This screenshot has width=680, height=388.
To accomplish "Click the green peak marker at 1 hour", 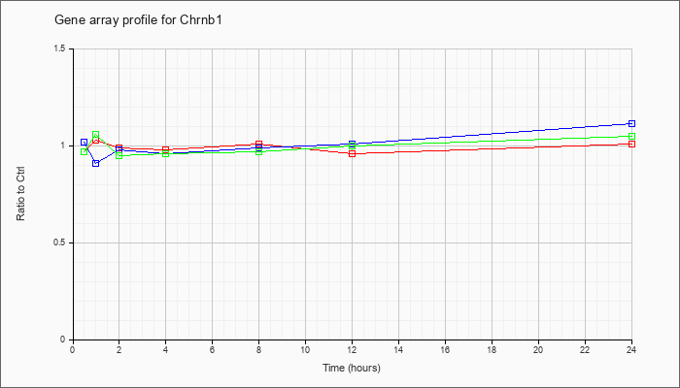I will point(95,135).
